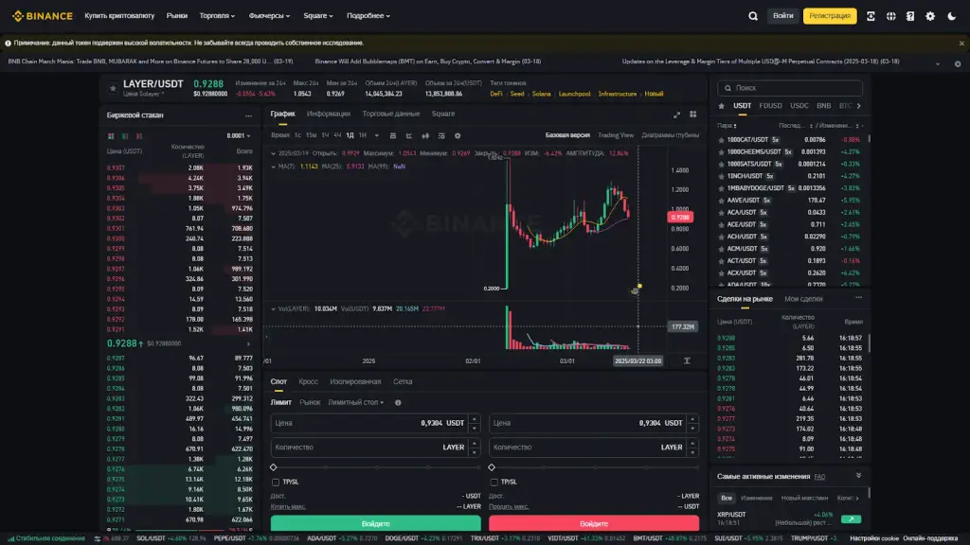Click buy amount slider handle

click(274, 467)
